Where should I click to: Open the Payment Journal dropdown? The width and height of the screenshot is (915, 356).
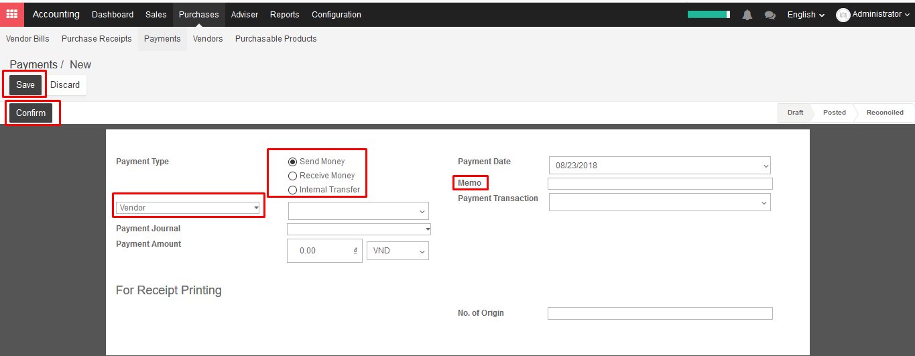click(359, 229)
